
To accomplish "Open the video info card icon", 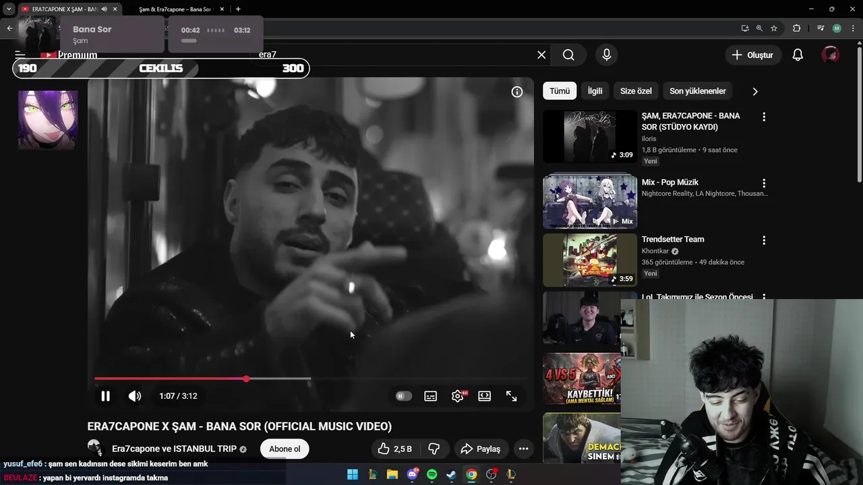I will click(x=517, y=92).
